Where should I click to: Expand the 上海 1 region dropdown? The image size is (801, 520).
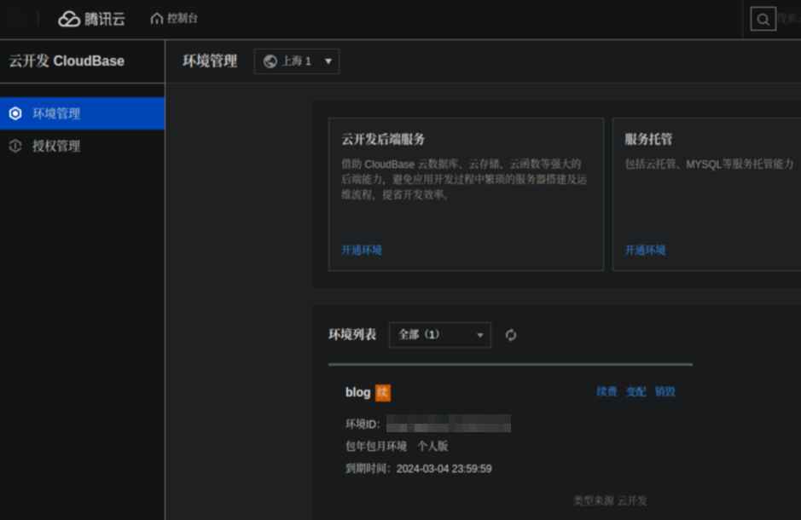click(297, 61)
